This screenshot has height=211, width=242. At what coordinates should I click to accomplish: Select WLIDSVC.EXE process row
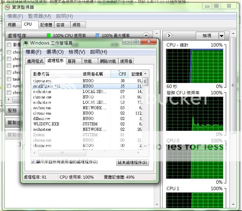(x=87, y=124)
